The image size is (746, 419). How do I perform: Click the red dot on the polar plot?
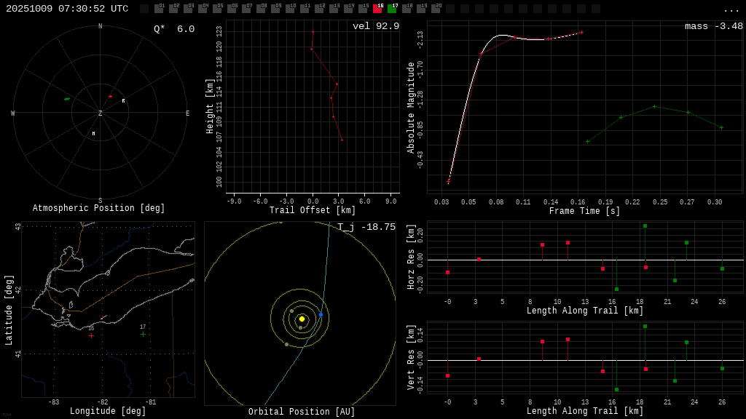(x=111, y=97)
